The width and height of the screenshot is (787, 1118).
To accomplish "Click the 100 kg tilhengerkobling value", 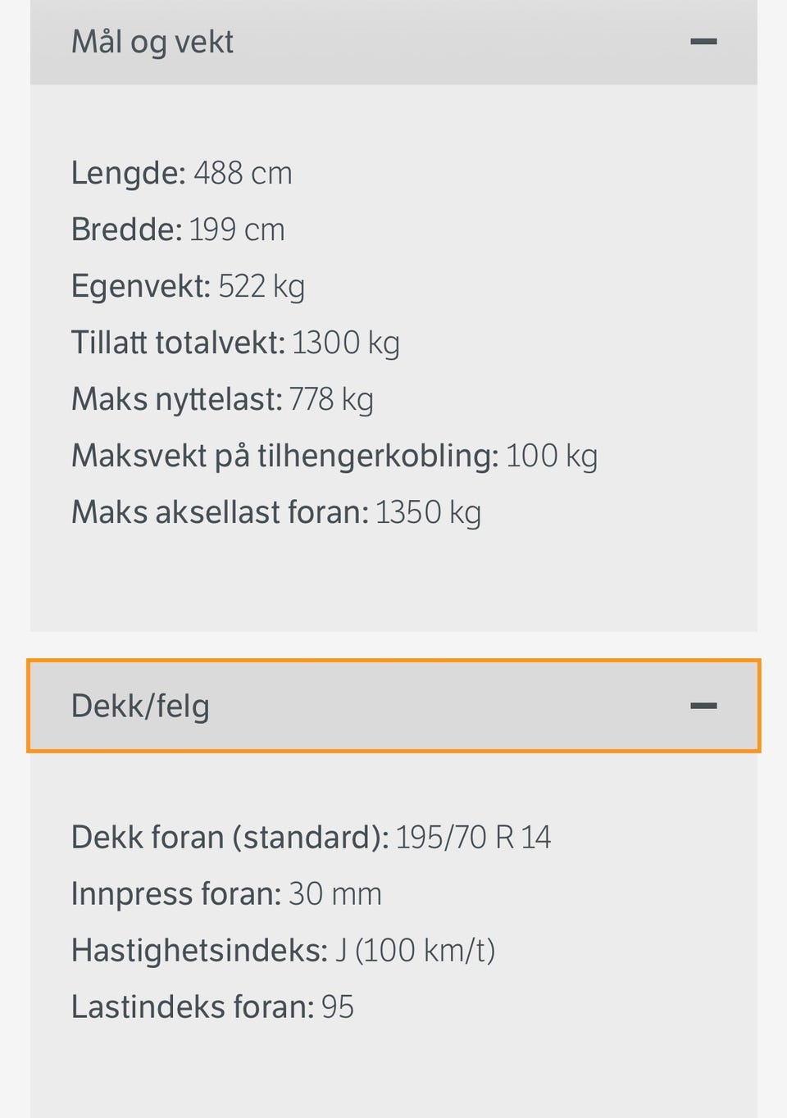I will pos(551,456).
